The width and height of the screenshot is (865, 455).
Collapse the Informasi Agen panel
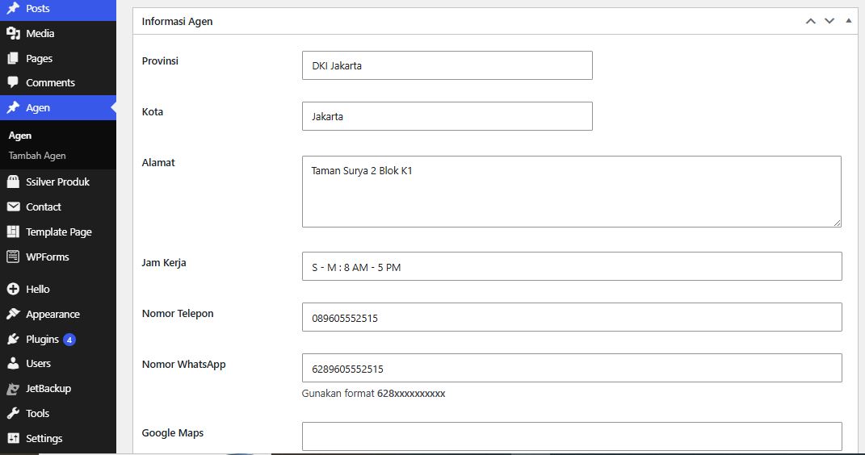coord(849,21)
